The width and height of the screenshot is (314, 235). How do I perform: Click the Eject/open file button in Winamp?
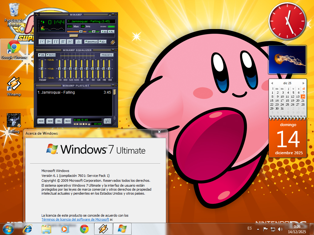point(78,42)
